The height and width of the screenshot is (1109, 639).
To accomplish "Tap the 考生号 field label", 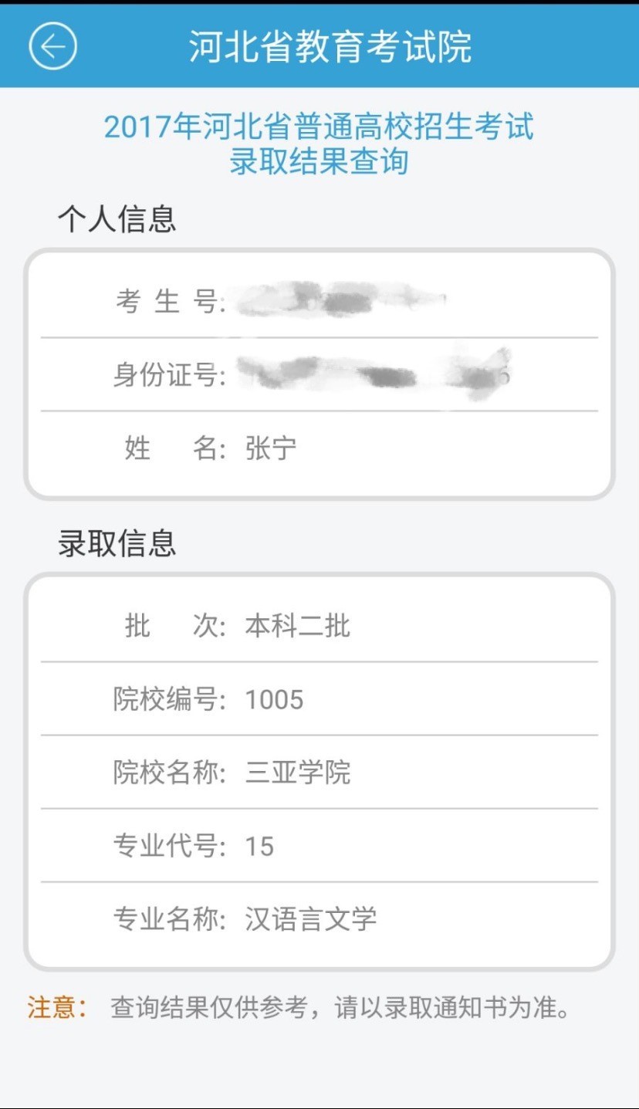I will pyautogui.click(x=169, y=302).
